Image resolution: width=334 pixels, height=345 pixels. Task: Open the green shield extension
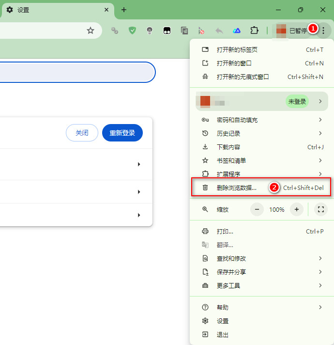tap(132, 31)
